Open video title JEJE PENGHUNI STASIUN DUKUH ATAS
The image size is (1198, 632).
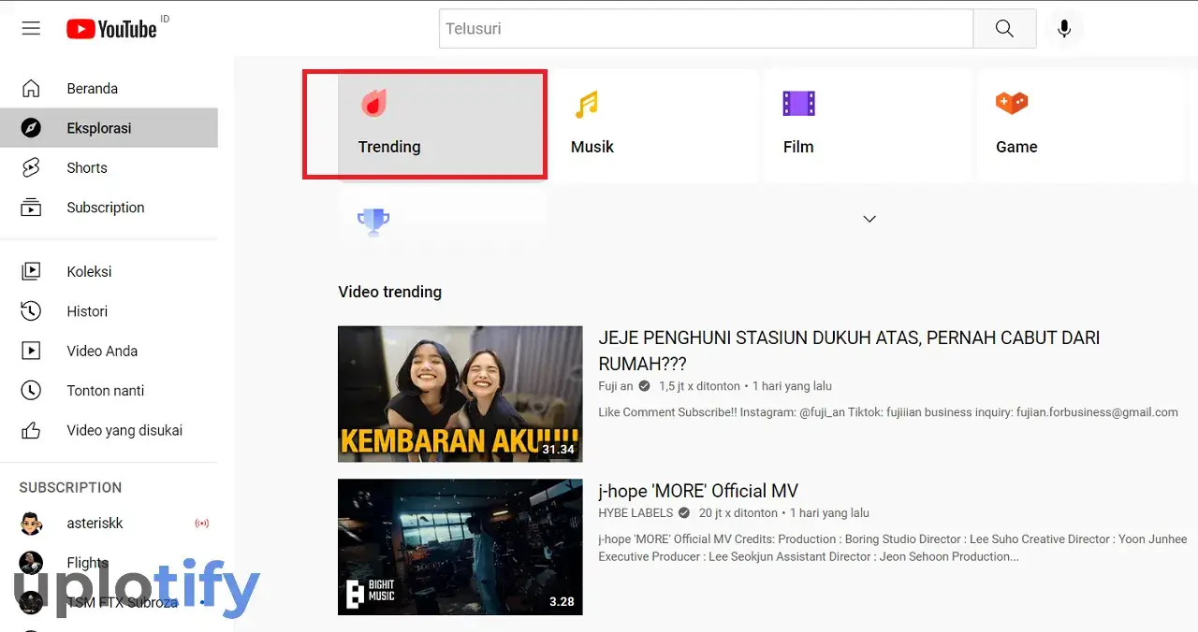click(849, 351)
